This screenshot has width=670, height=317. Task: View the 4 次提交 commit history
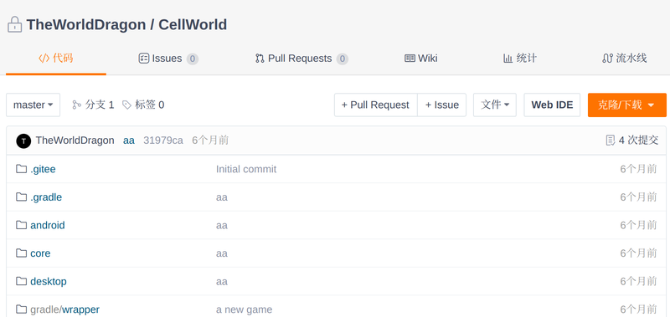pyautogui.click(x=632, y=141)
